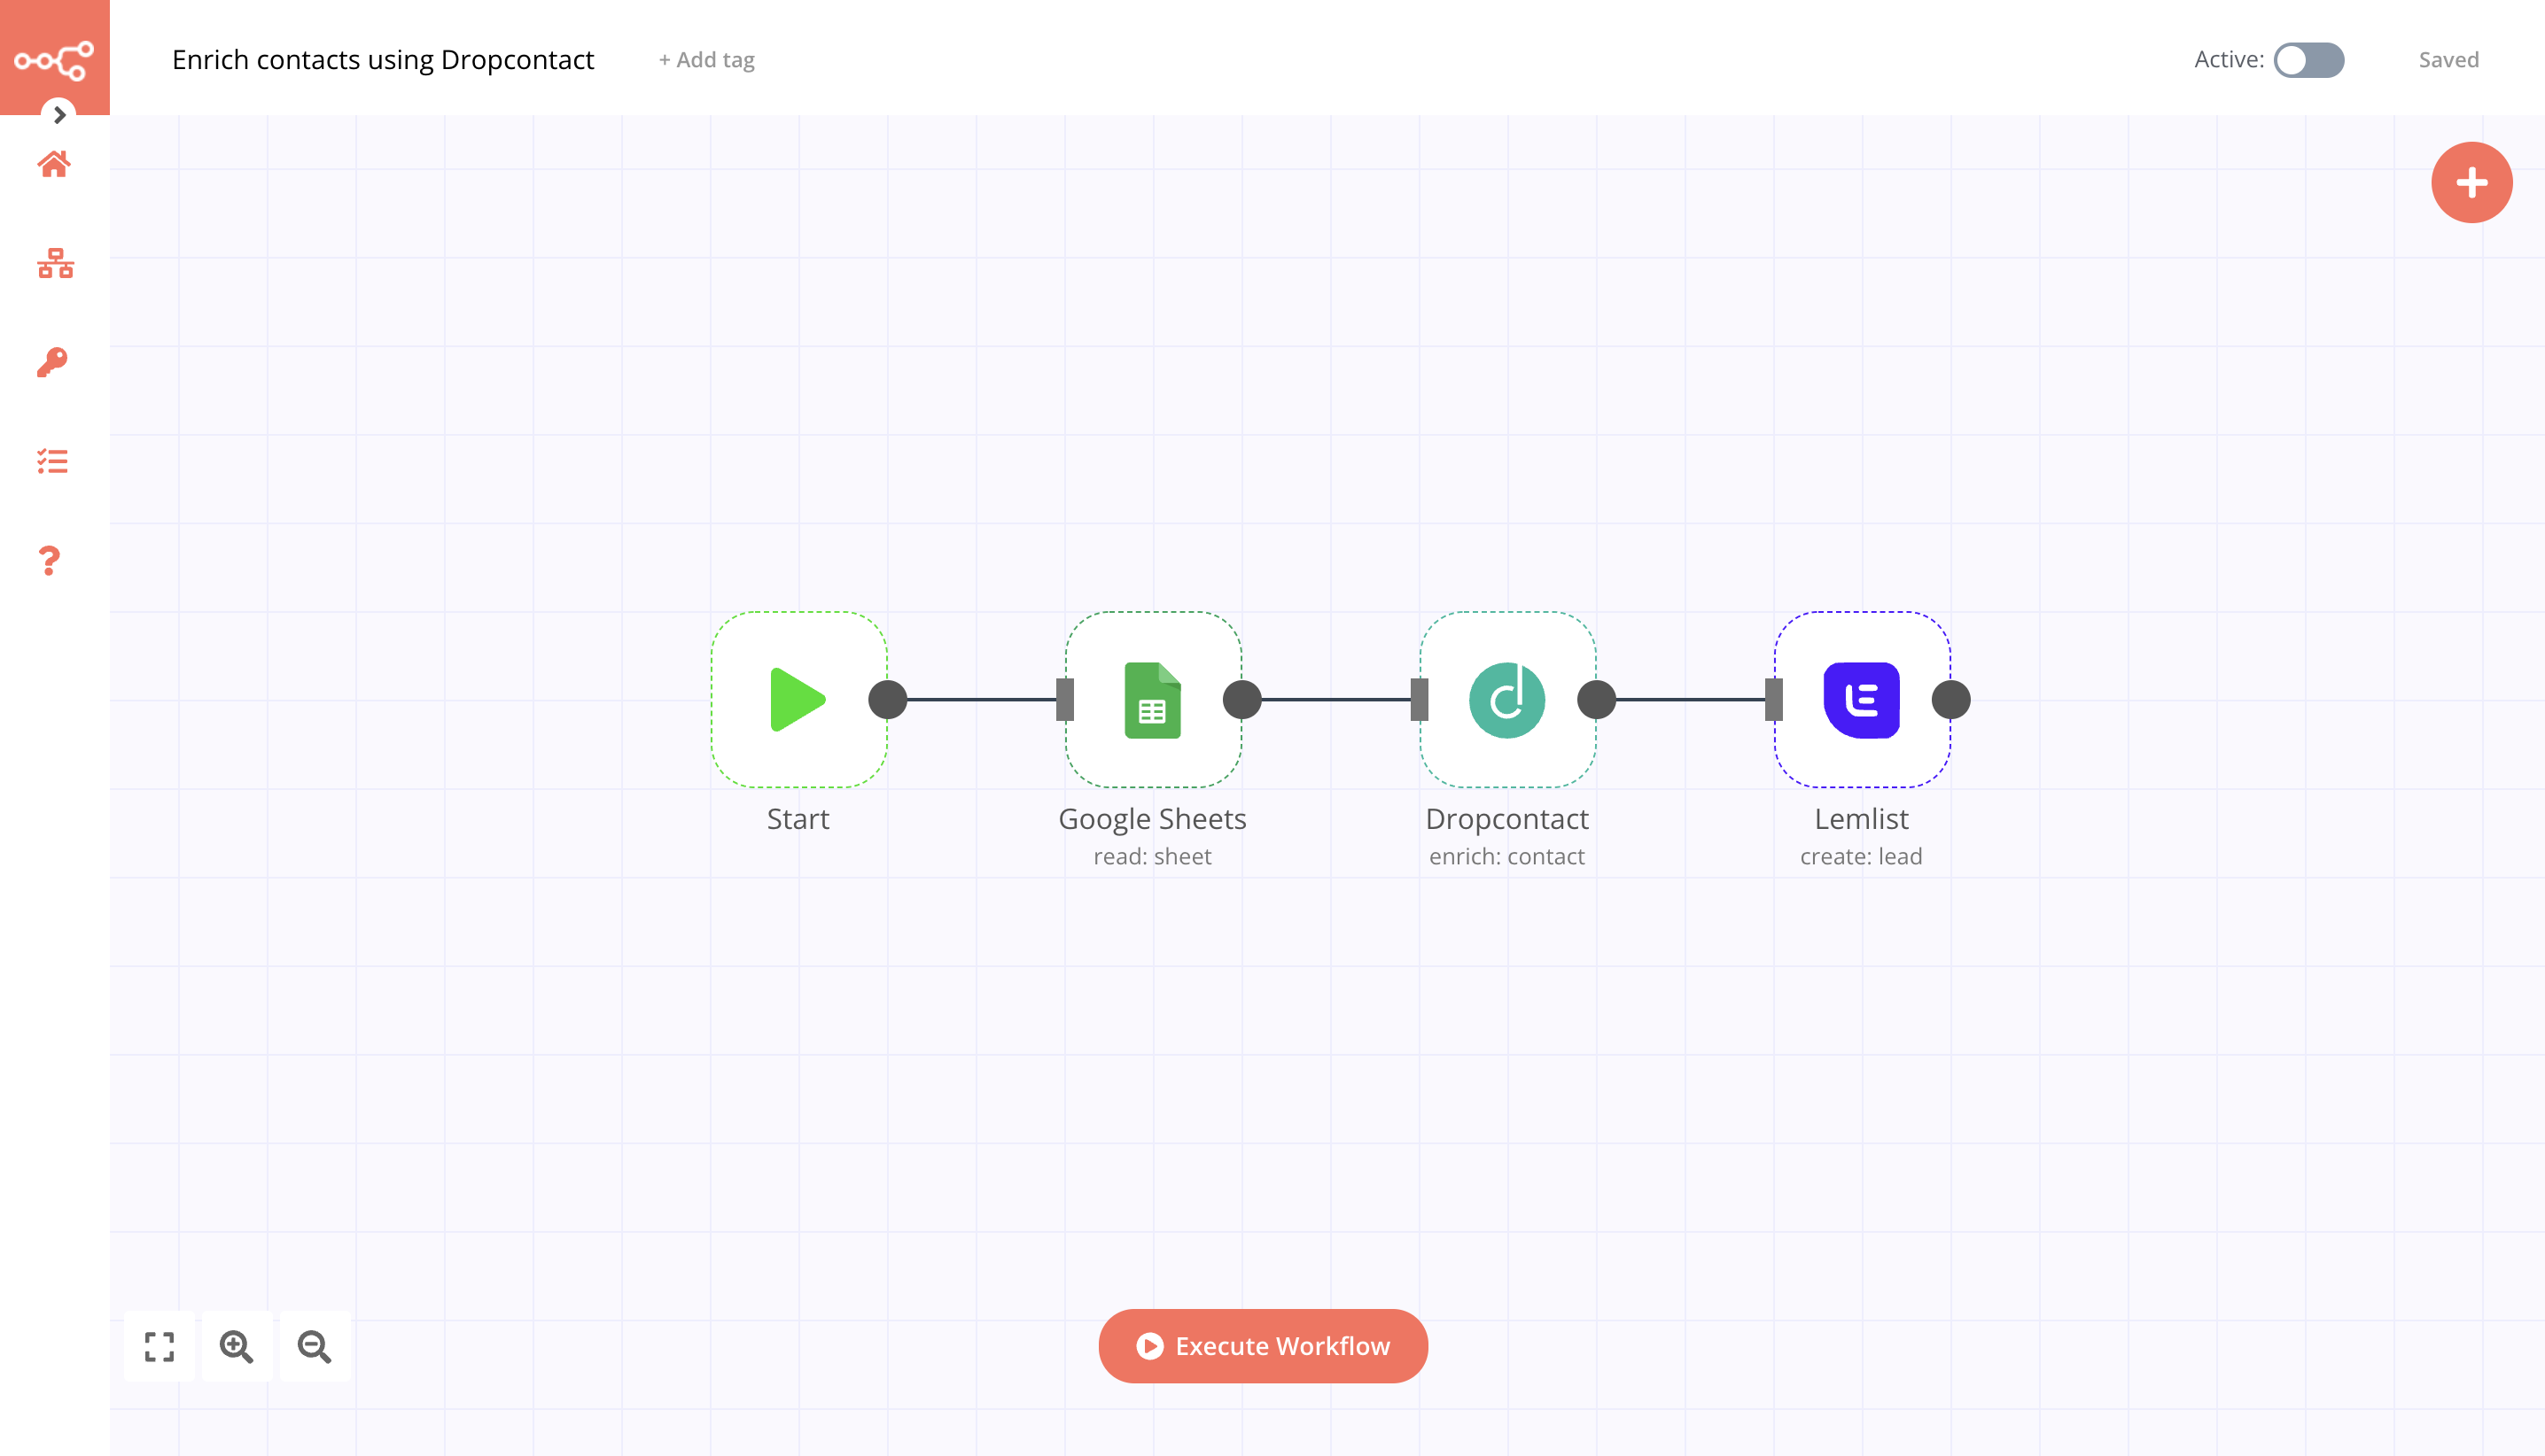Open the Credentials section via key icon

click(54, 361)
